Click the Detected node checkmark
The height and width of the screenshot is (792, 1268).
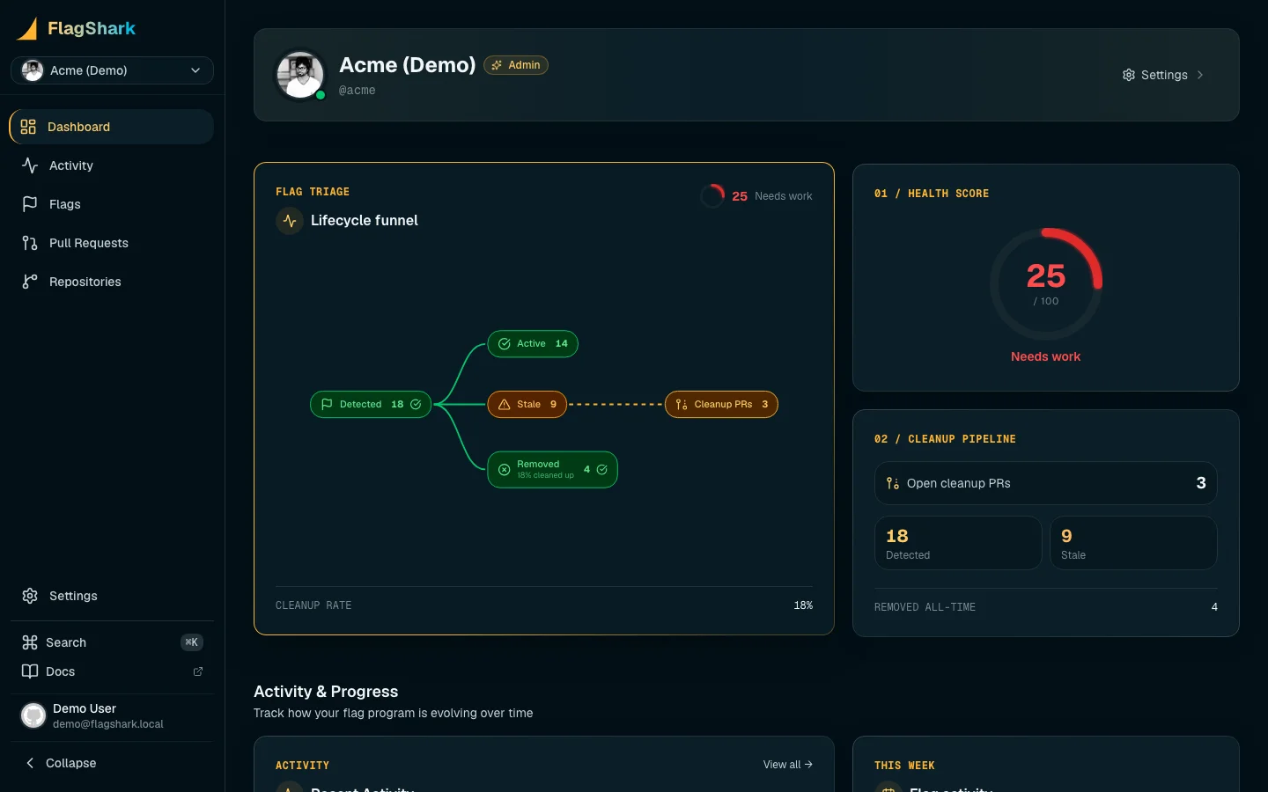coord(416,404)
